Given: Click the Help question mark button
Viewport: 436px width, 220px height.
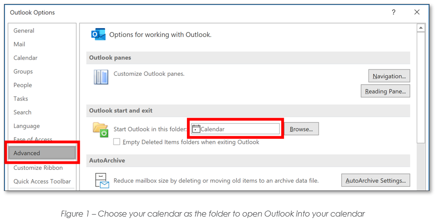Looking at the screenshot, I should (x=394, y=12).
